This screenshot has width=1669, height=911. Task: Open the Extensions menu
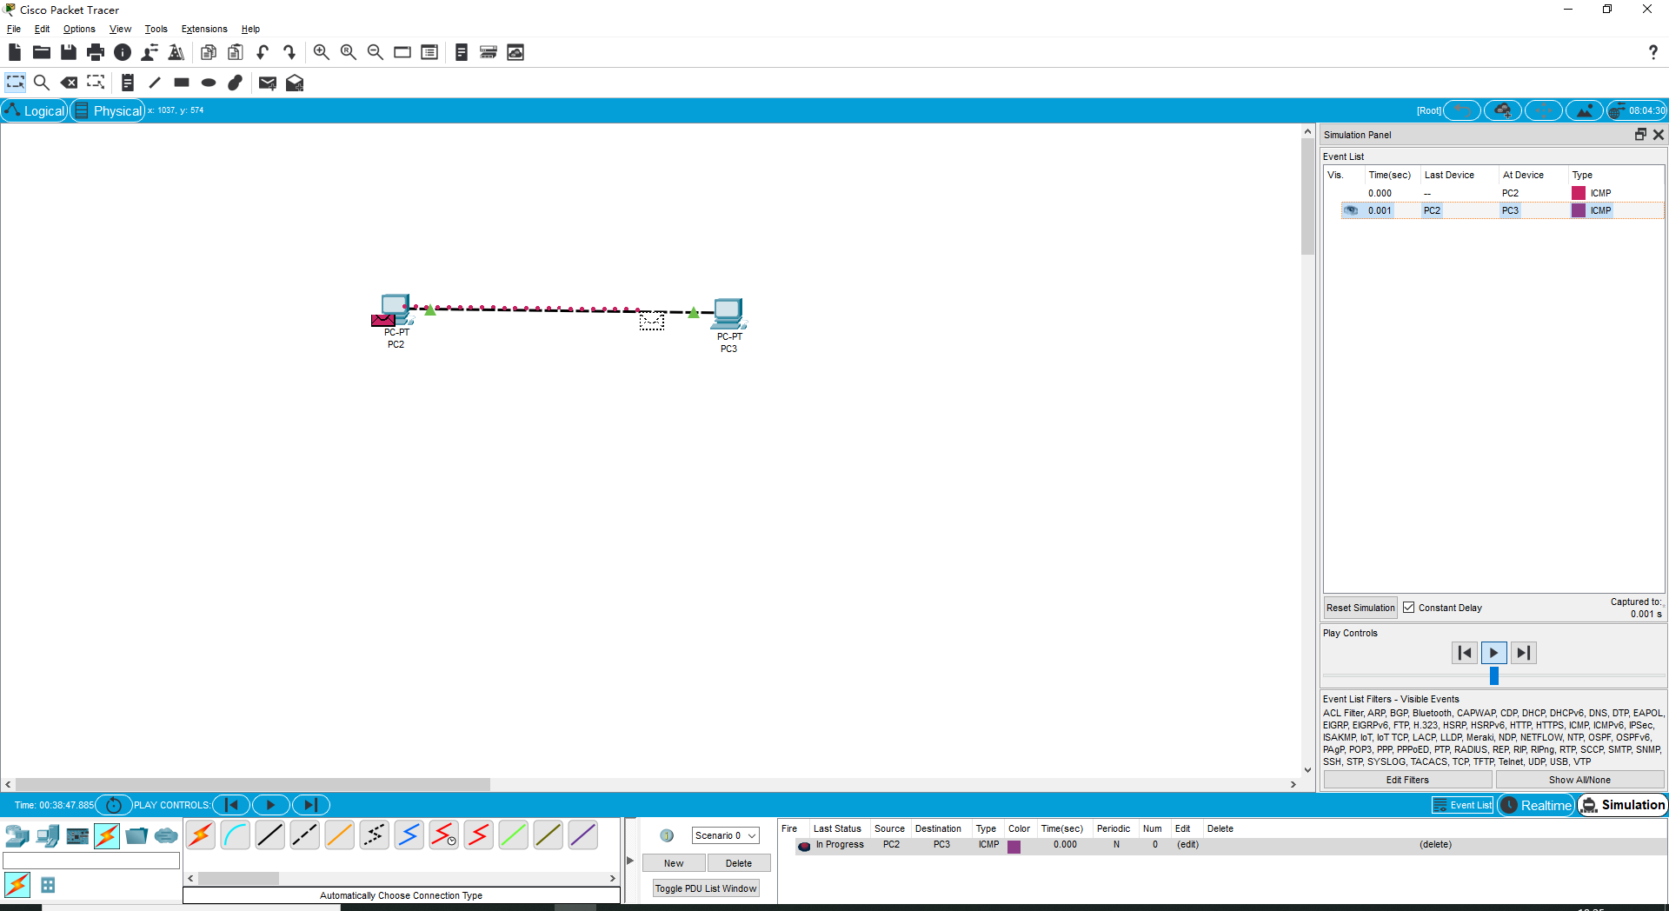204,29
